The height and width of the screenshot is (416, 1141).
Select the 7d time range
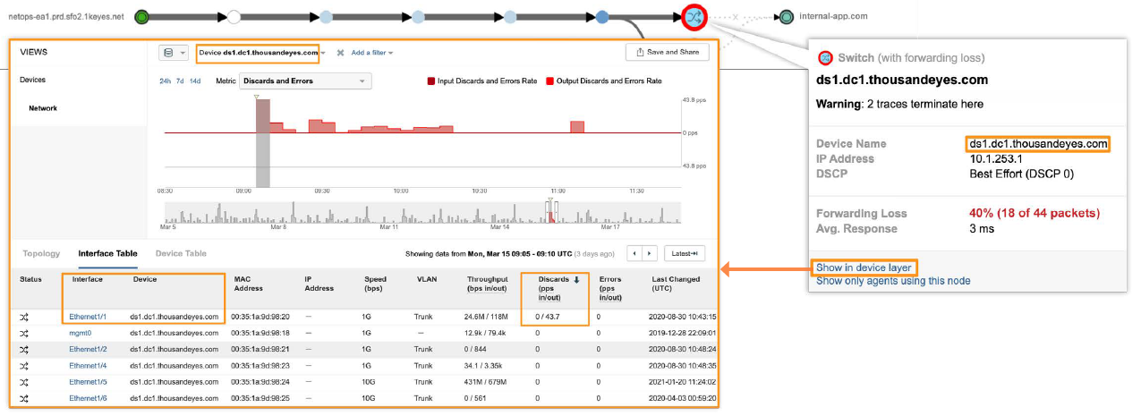[180, 81]
